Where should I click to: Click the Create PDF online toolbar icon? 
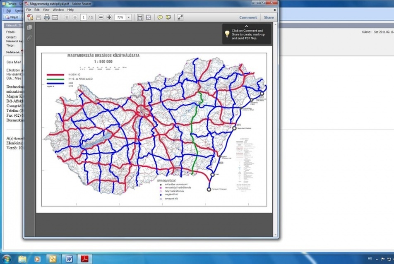point(30,17)
